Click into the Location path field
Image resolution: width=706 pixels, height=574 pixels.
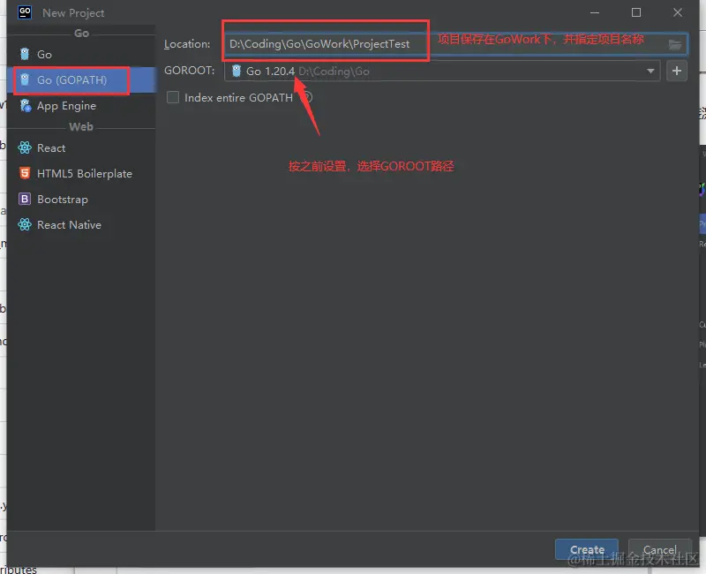click(x=455, y=44)
